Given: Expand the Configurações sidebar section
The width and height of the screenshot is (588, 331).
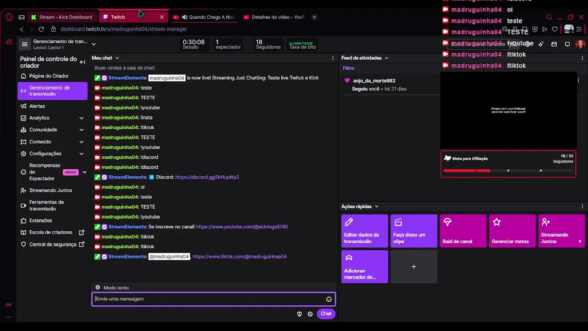Looking at the screenshot, I should (81, 154).
